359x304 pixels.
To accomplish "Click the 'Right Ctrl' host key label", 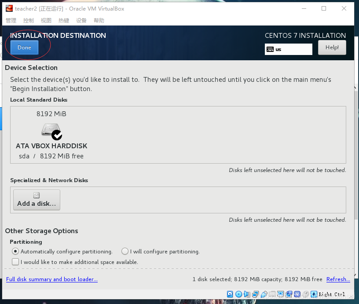I will point(332,294).
